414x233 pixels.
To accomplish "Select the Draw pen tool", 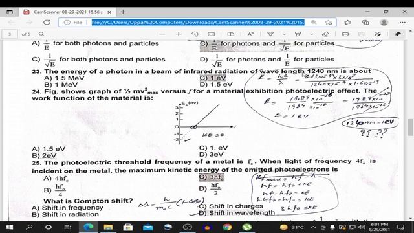I will pos(270,34).
